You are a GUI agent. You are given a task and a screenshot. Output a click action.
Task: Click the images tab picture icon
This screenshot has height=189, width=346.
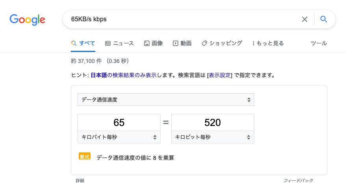click(146, 43)
